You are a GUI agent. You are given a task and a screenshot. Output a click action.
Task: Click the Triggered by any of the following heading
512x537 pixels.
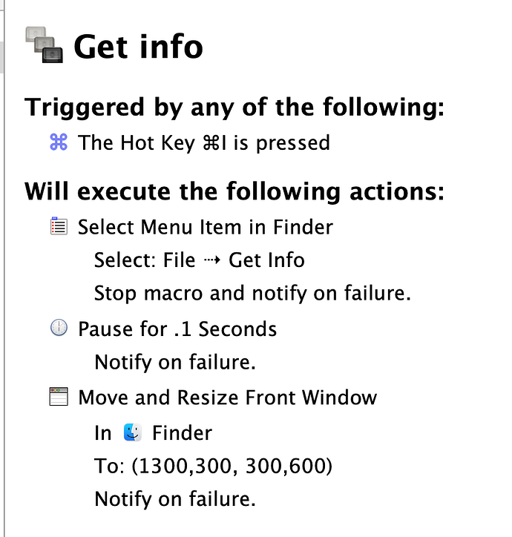point(234,108)
